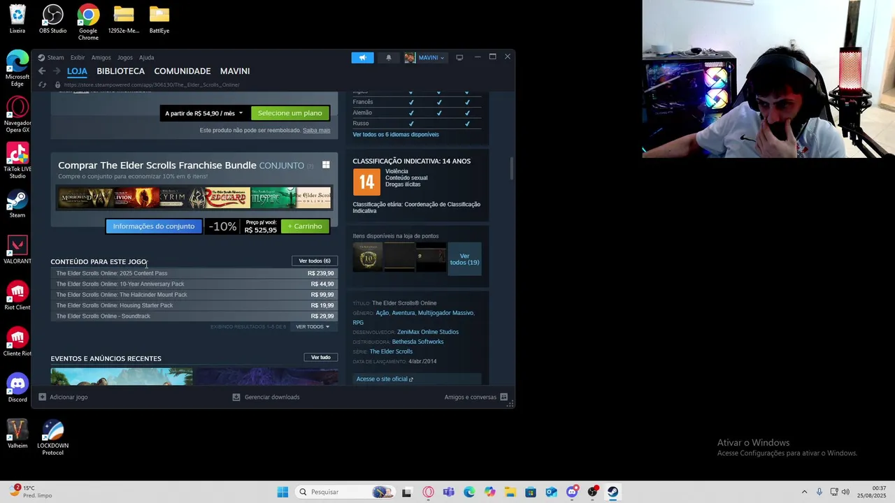Select The Hailcinder Mount Pack row
Image resolution: width=895 pixels, height=503 pixels.
pyautogui.click(x=194, y=295)
